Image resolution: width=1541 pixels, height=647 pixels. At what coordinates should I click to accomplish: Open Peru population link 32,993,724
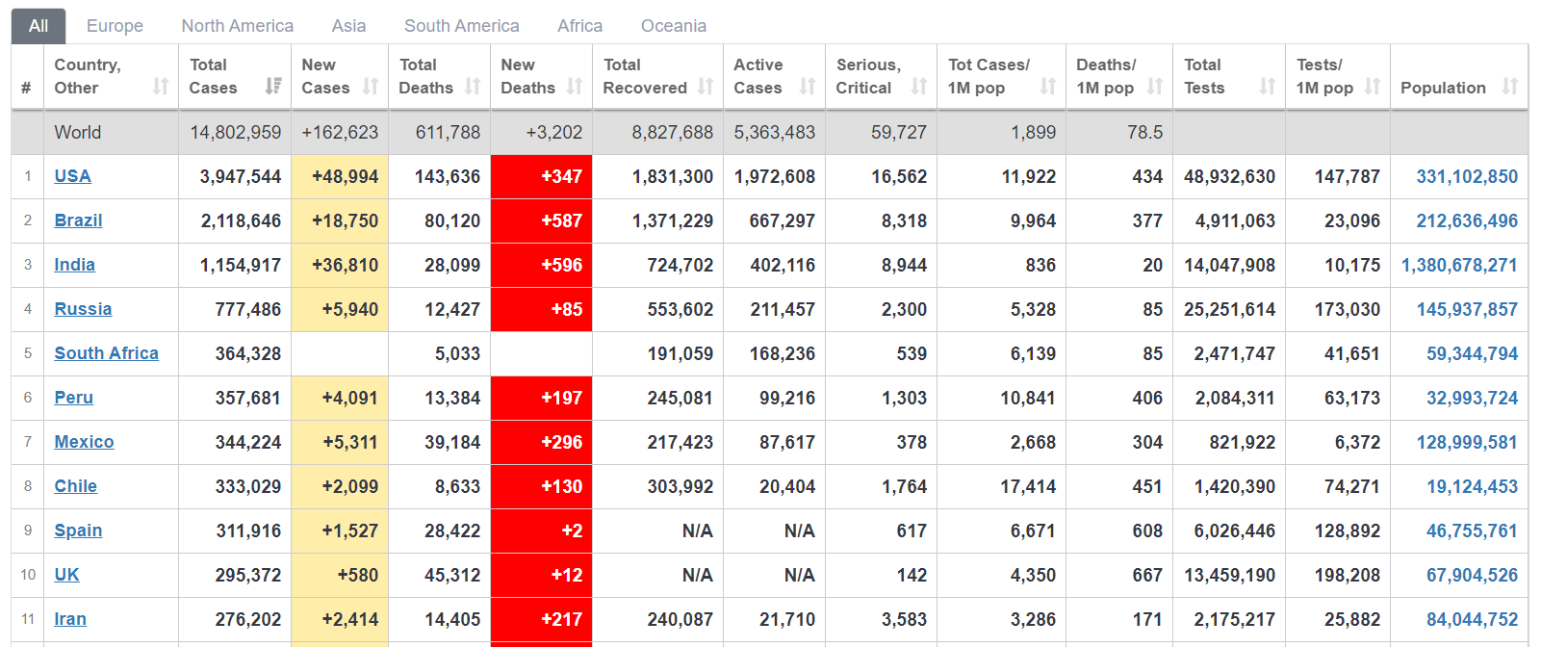point(1472,398)
